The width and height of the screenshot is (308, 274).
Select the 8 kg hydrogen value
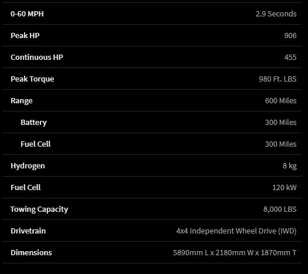(290, 166)
